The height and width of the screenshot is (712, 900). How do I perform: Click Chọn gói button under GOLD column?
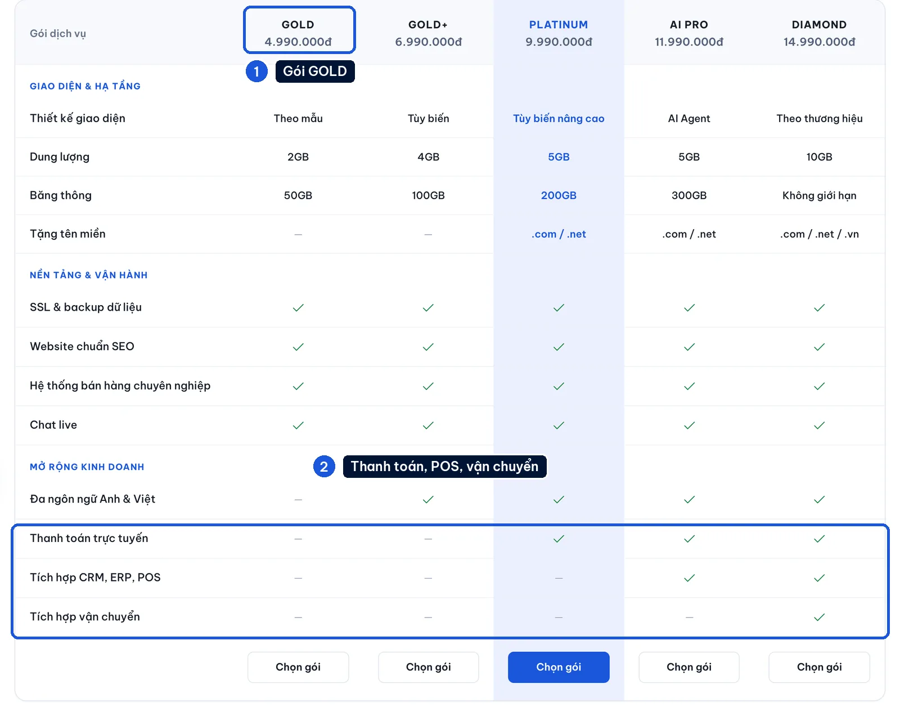[298, 667]
